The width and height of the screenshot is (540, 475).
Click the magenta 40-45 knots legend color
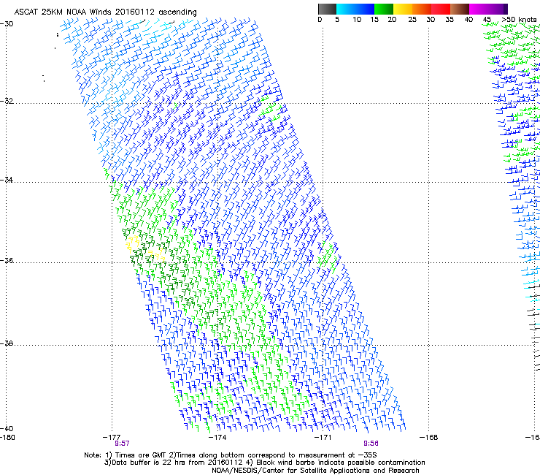point(479,9)
